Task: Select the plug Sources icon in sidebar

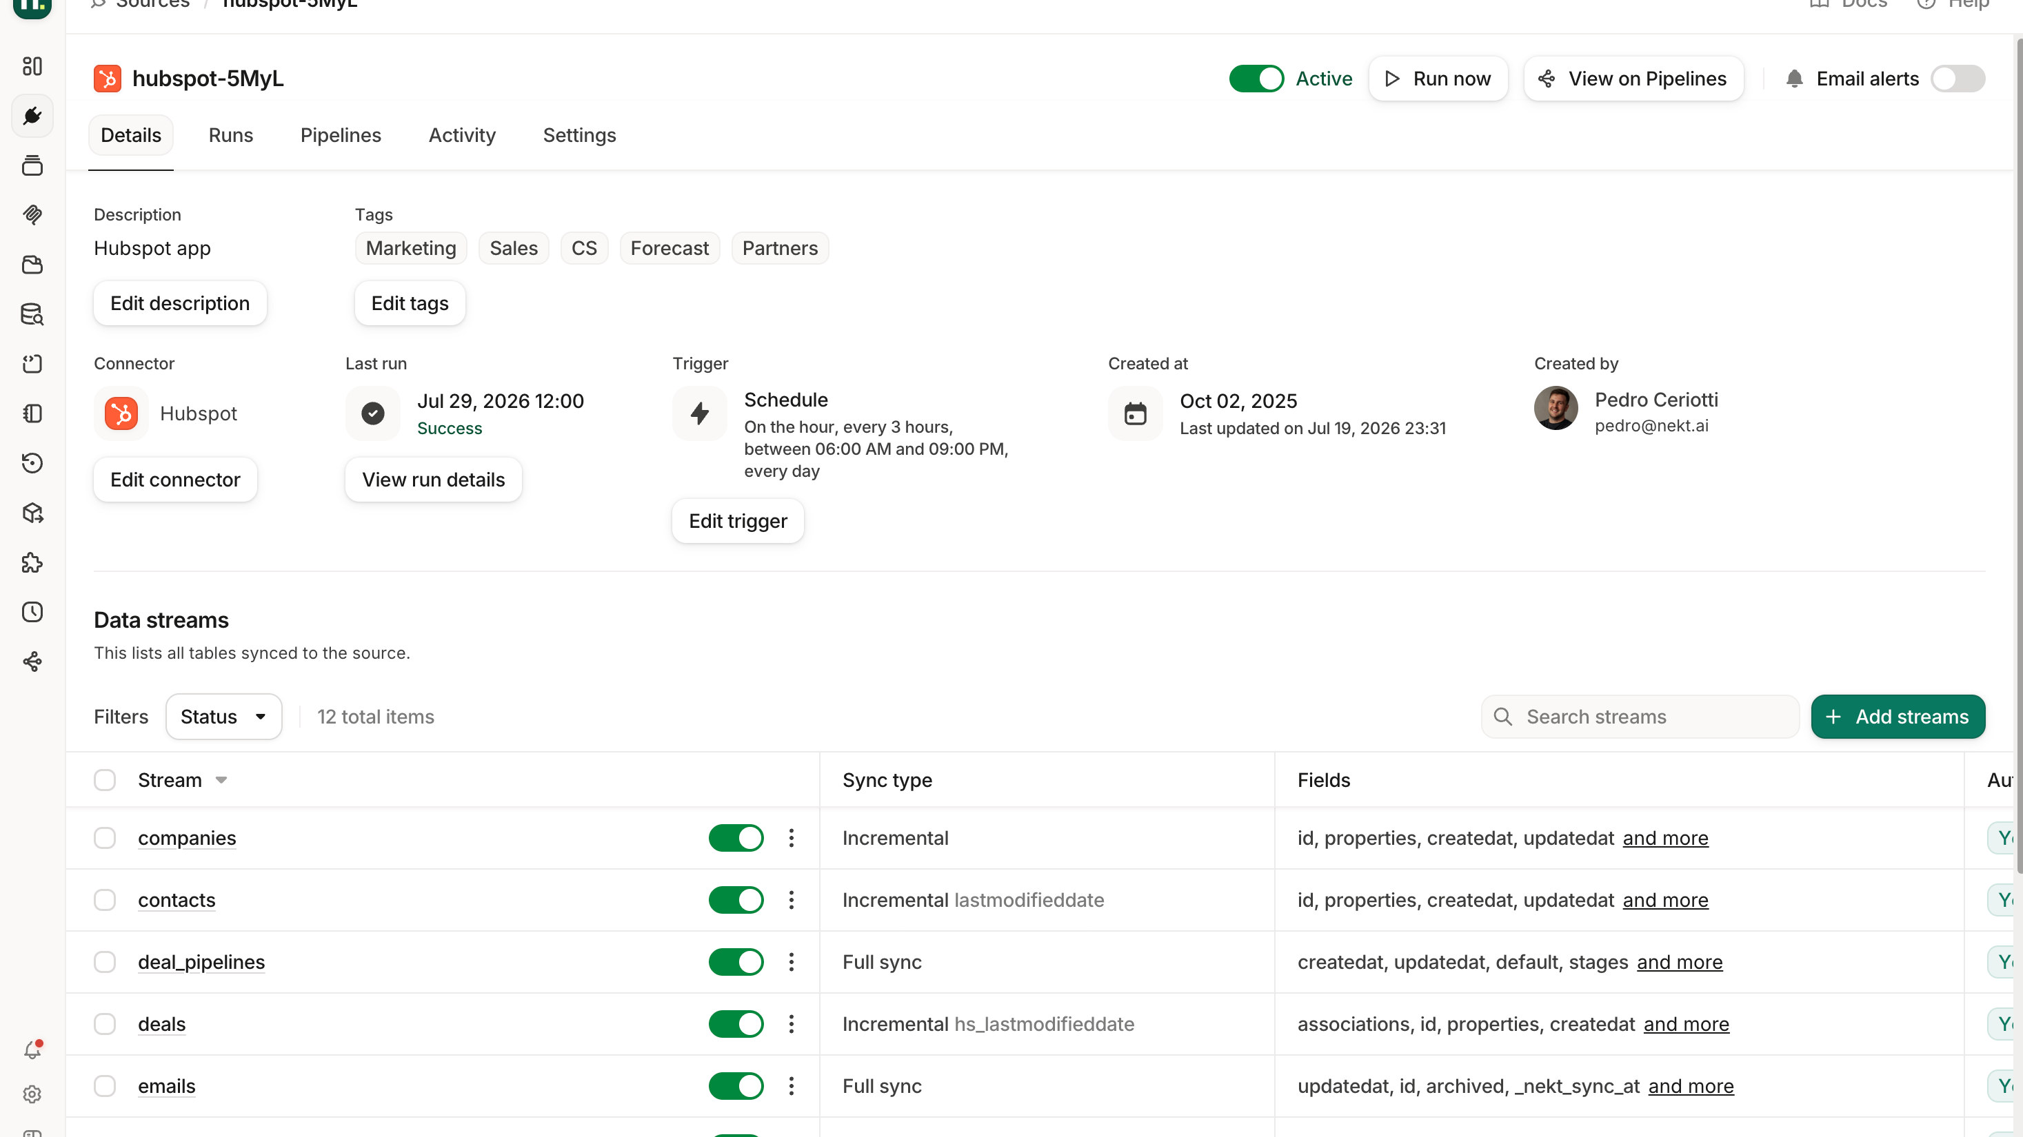Action: (32, 116)
